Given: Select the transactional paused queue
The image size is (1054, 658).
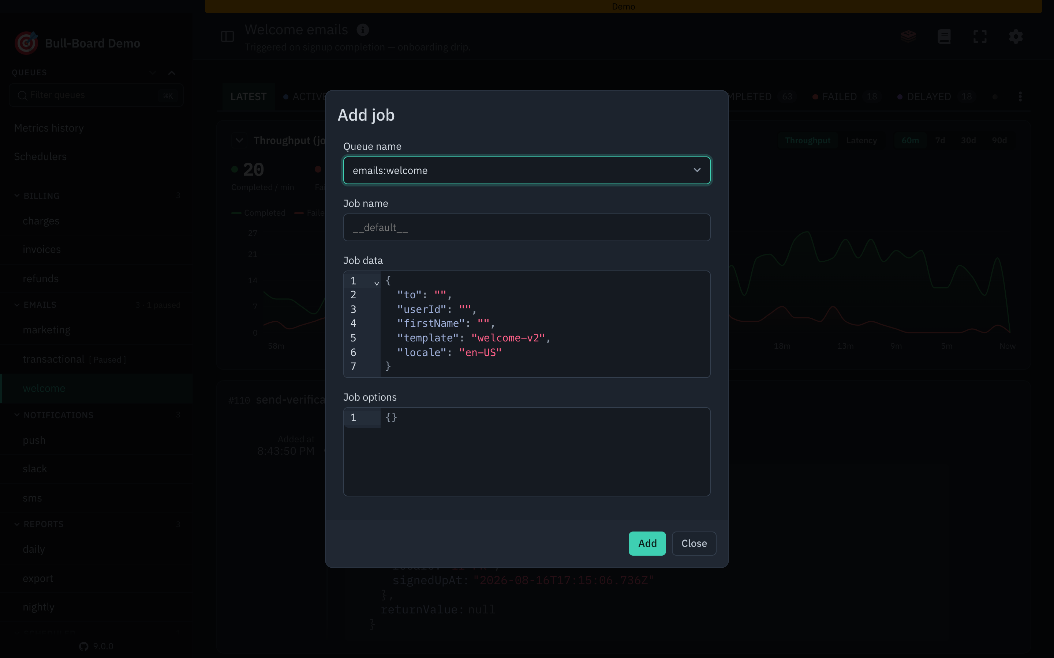Looking at the screenshot, I should click(96, 359).
